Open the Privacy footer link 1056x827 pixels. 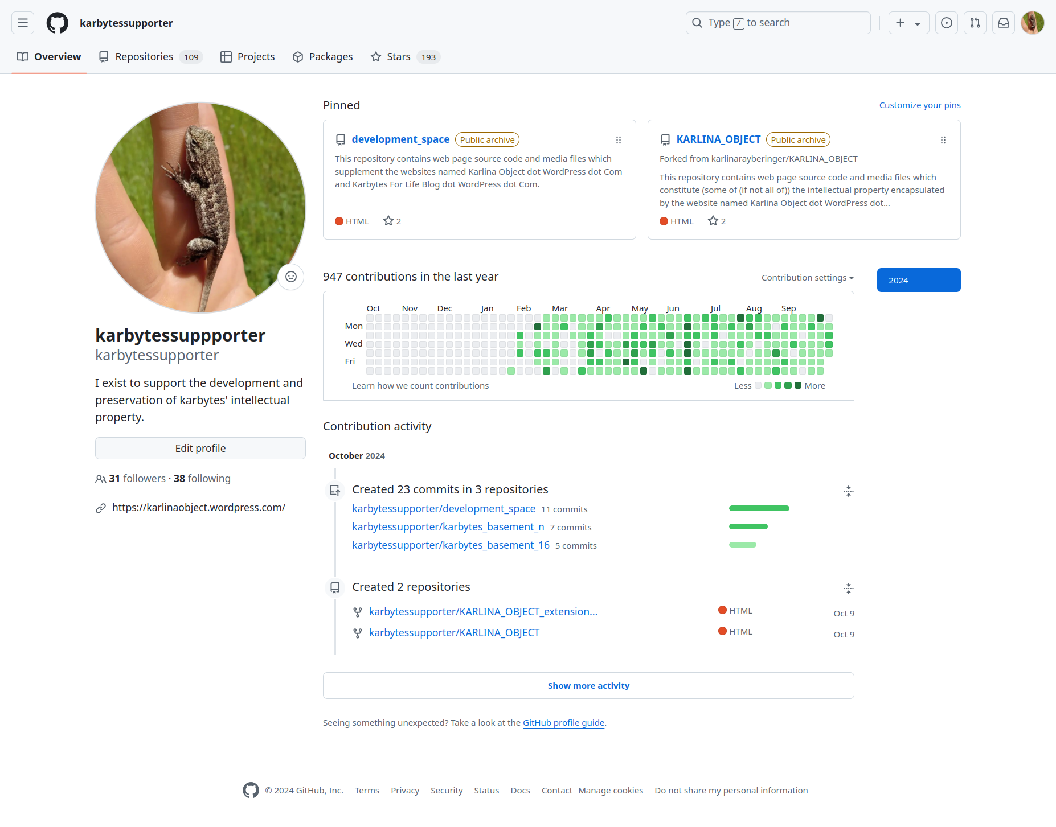[405, 791]
